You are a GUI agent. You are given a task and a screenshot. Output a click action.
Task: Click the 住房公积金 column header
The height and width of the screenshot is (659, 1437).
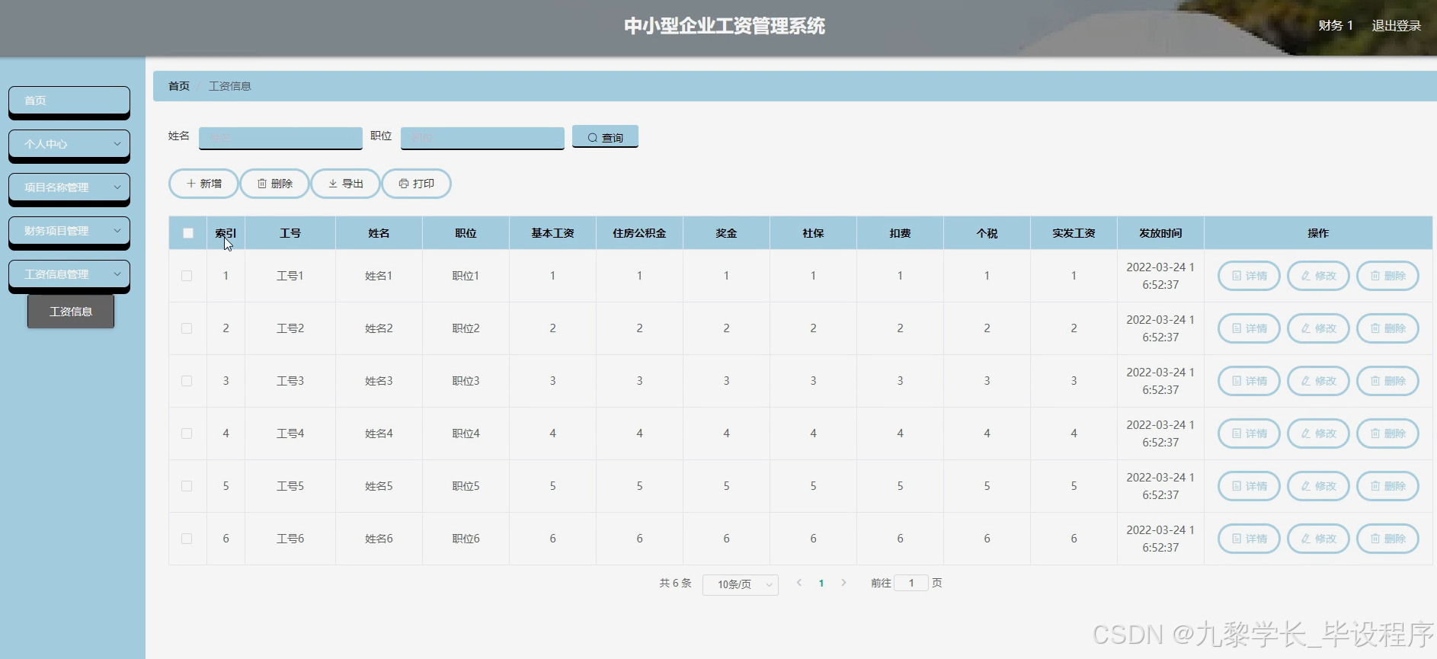pos(639,233)
